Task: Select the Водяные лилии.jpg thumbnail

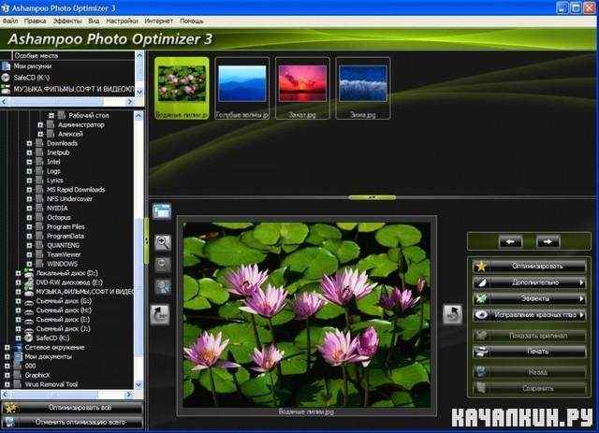Action: click(x=182, y=88)
